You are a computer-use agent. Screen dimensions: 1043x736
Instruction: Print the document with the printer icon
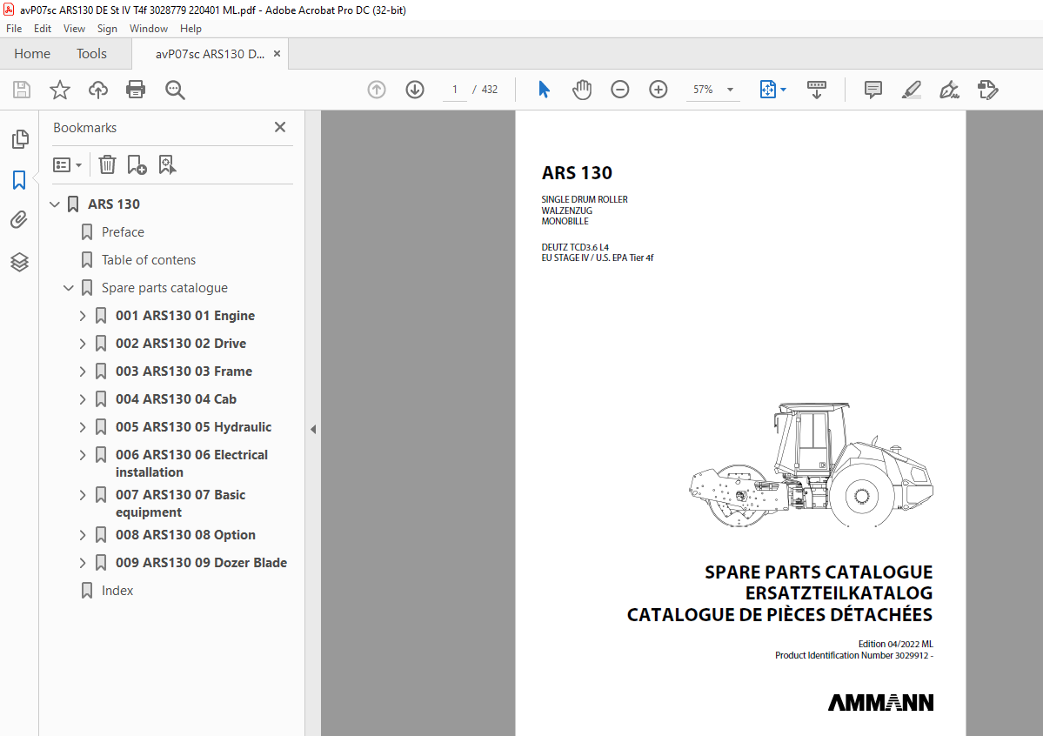136,89
